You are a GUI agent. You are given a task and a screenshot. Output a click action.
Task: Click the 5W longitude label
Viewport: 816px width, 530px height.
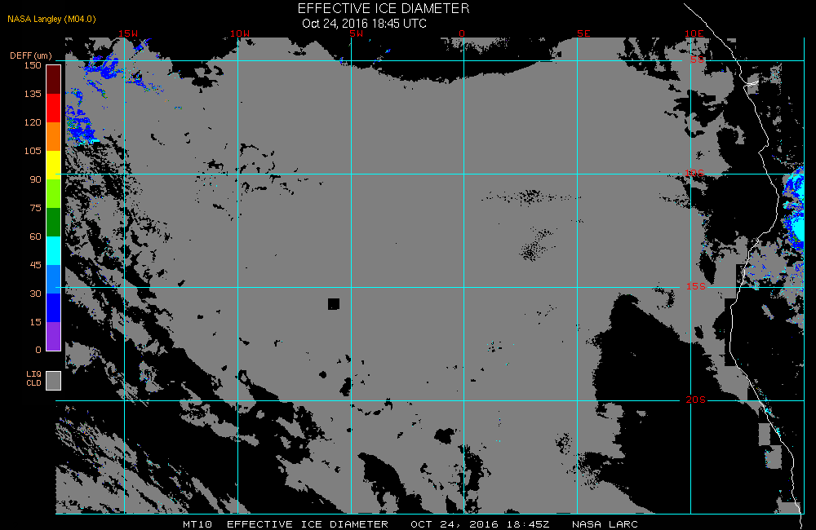click(x=356, y=33)
